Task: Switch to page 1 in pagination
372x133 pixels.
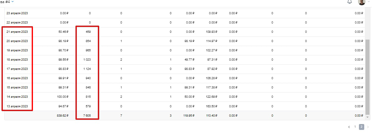Action: [355, 127]
